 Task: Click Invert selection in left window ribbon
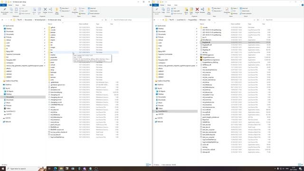click(x=94, y=14)
